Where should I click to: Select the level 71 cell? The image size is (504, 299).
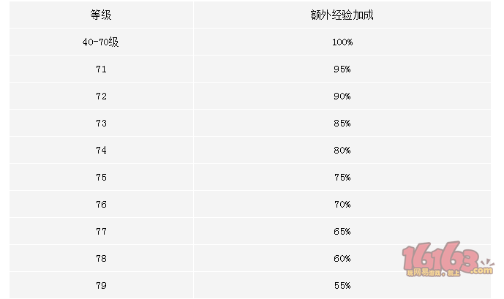pos(101,69)
